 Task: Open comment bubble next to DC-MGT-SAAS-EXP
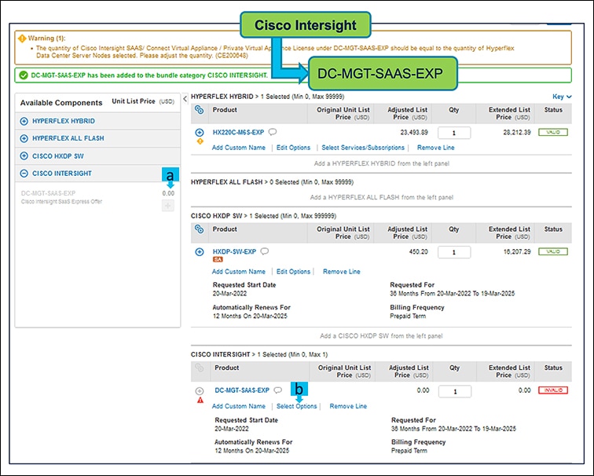tap(277, 390)
